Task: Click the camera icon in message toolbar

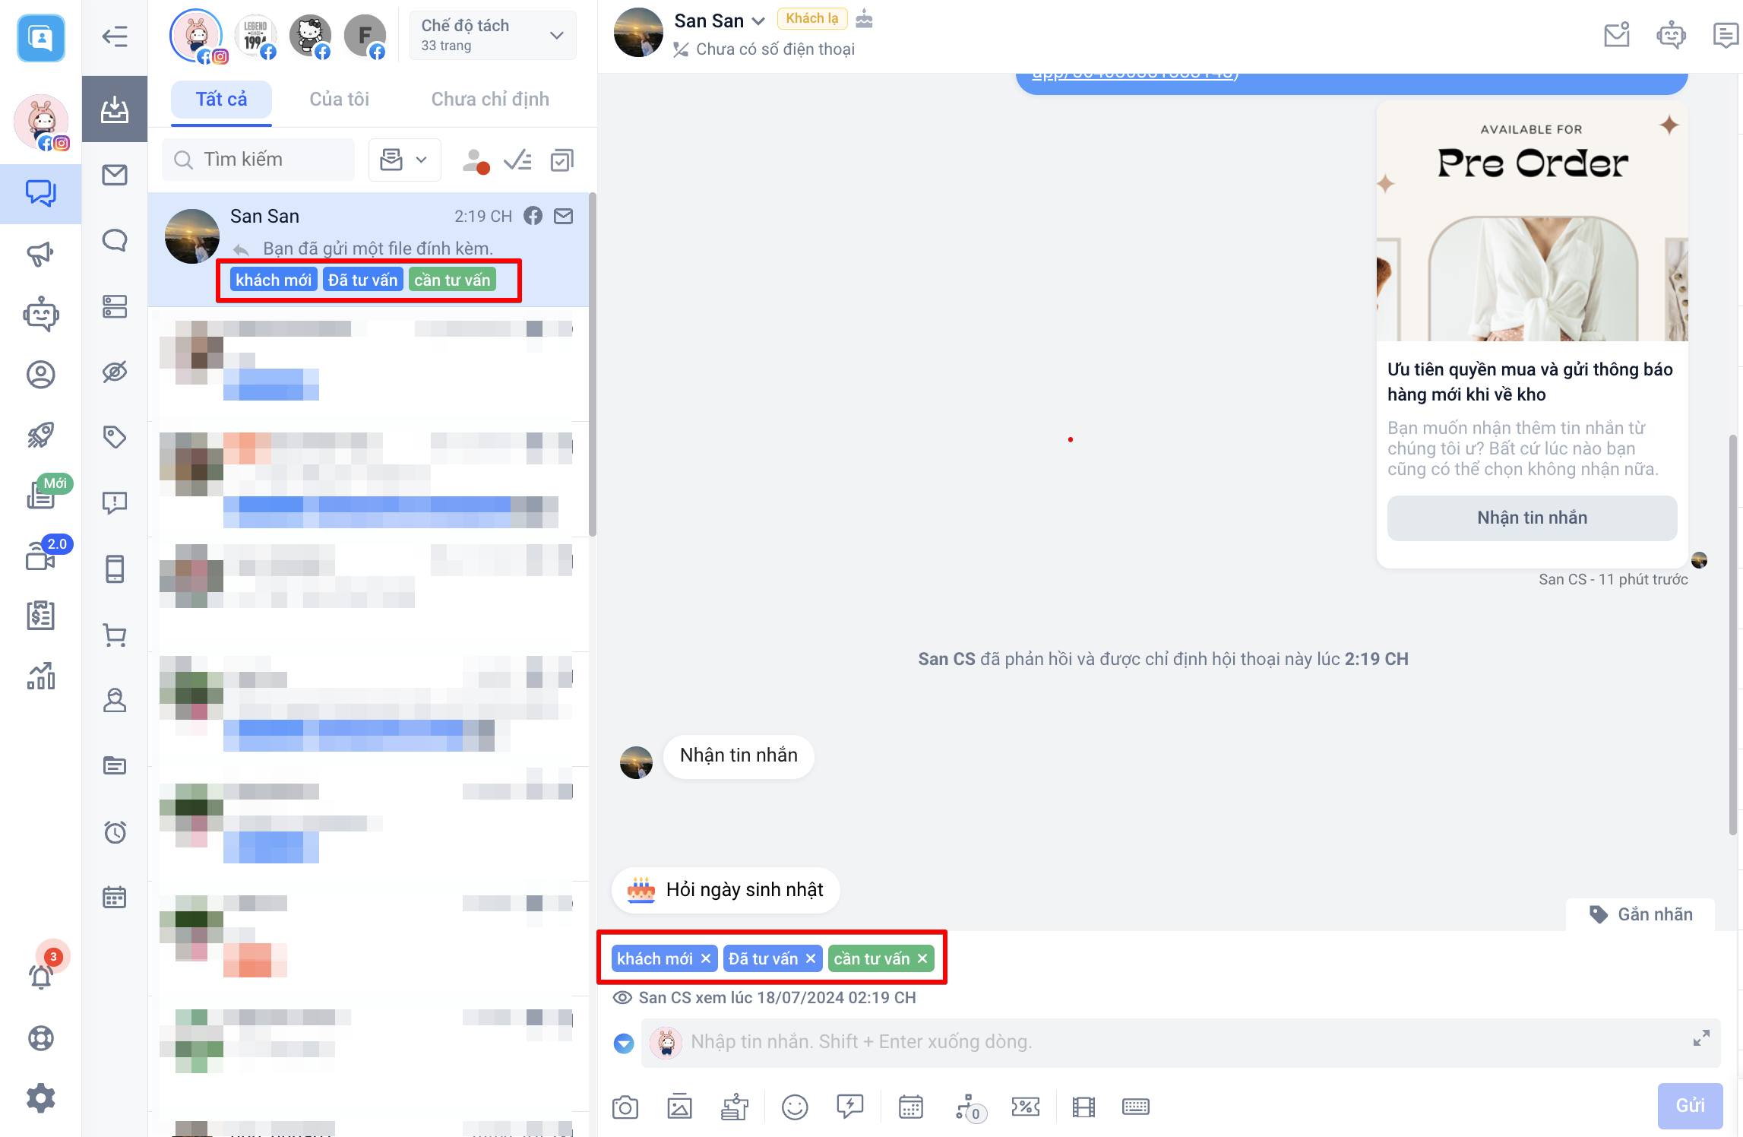Action: (x=625, y=1107)
